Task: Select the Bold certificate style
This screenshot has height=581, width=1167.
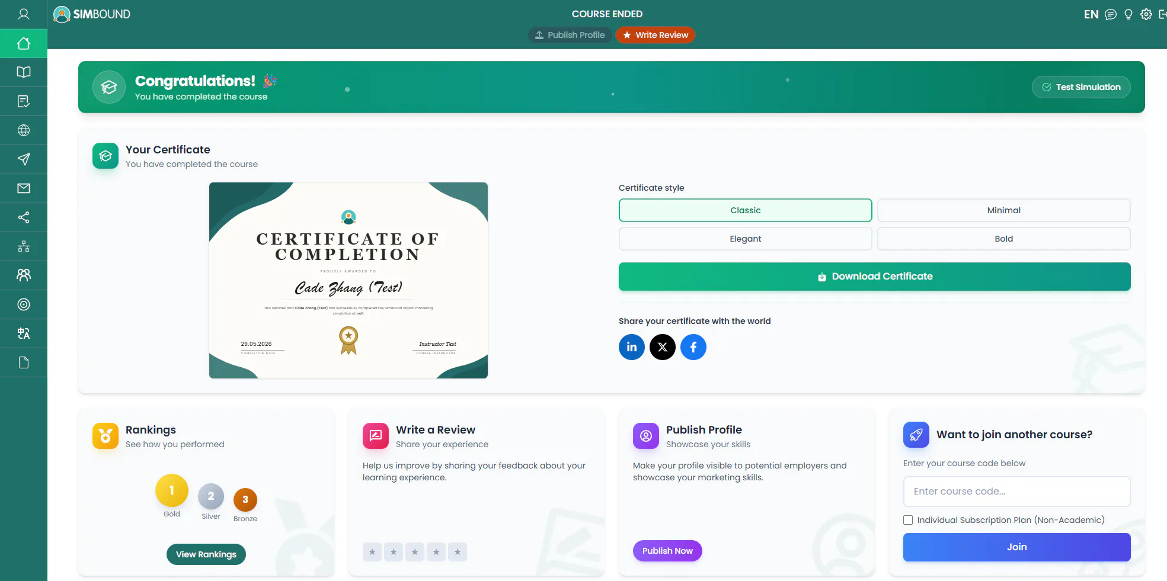Action: tap(1004, 239)
